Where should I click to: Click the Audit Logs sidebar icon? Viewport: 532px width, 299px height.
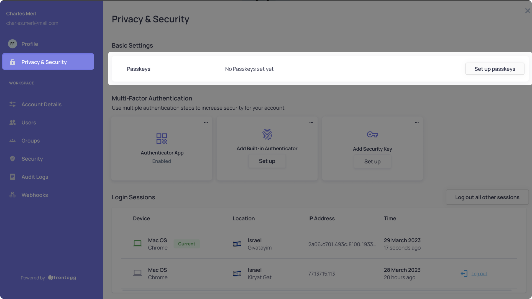[x=12, y=177]
